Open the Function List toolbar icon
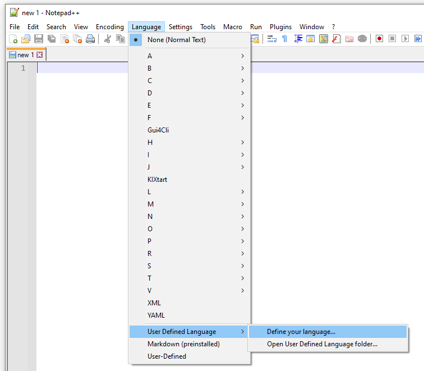Screen dimensions: 424x371 coord(337,39)
